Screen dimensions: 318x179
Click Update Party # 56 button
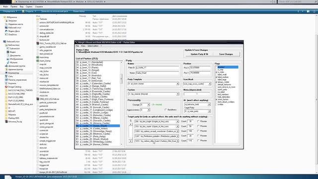click(199, 54)
